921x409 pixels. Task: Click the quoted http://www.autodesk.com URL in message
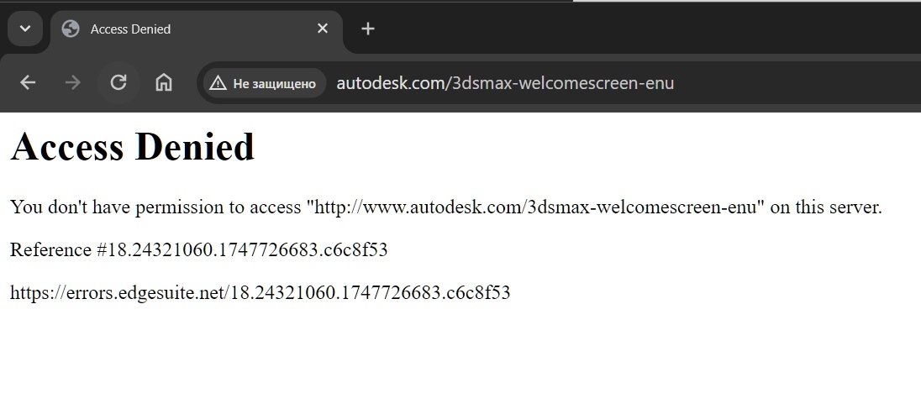[x=535, y=207]
